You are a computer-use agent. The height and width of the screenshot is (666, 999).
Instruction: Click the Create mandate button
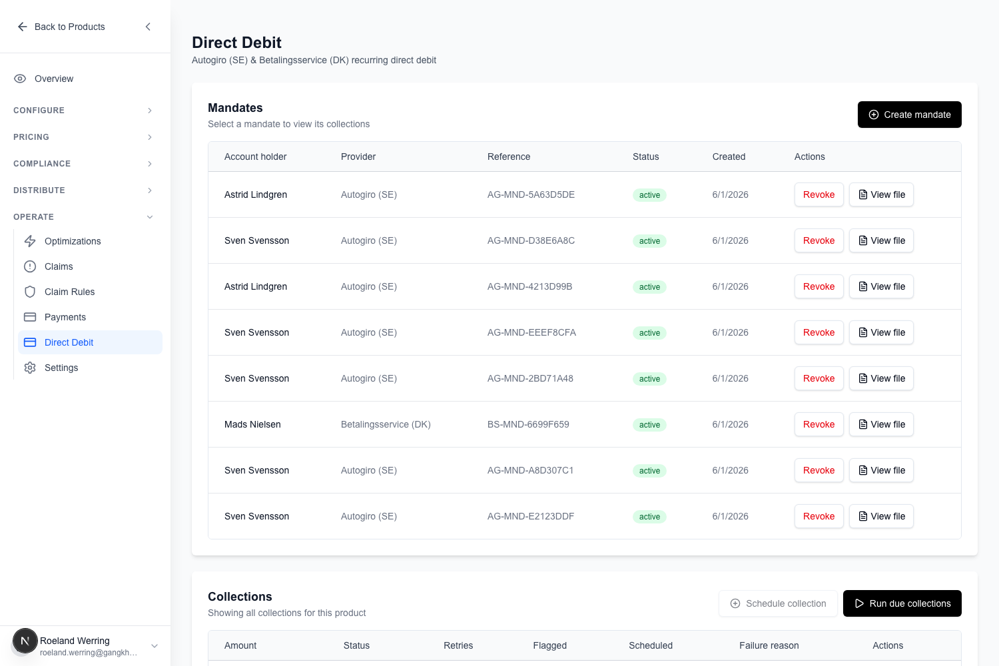910,115
